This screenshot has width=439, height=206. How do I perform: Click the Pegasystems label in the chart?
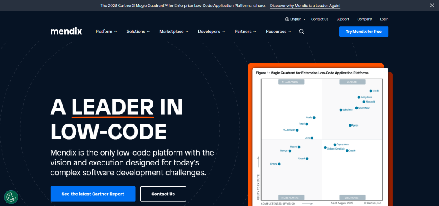pos(343,144)
